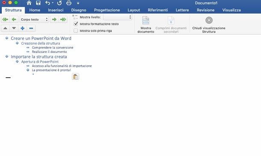Expand selected item with blue plus
This screenshot has width=261, height=156.
[23, 29]
